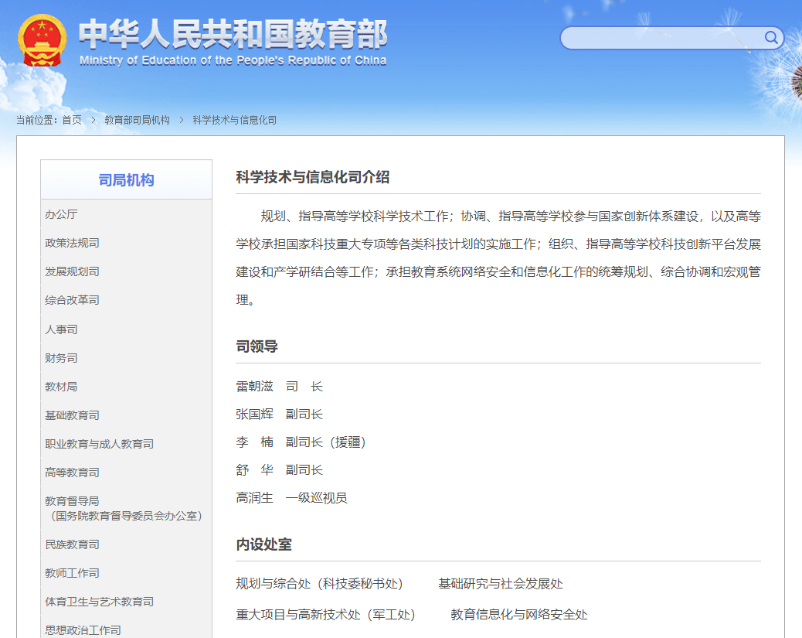Screen dimensions: 802x638
Task: Navigate to 综合改革司
Action: pyautogui.click(x=72, y=300)
